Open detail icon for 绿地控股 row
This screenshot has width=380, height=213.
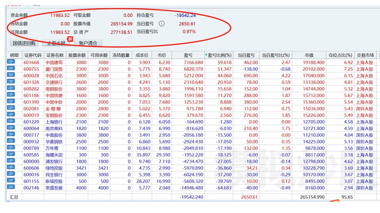coord(11,167)
